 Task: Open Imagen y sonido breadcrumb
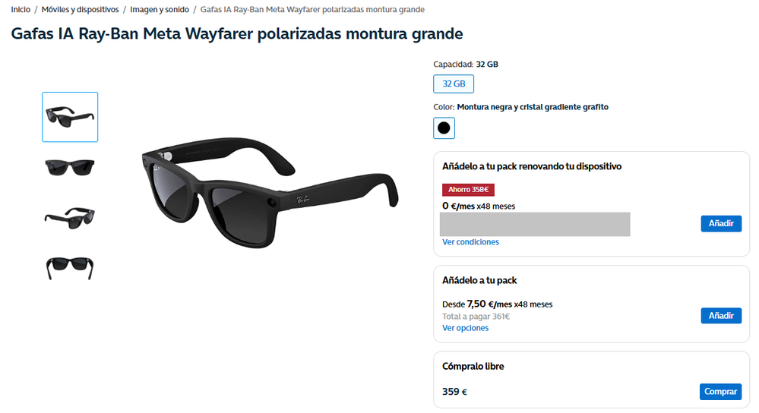[160, 10]
